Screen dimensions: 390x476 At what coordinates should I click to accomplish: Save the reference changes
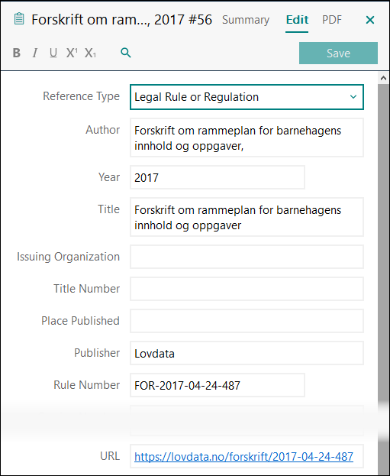338,53
